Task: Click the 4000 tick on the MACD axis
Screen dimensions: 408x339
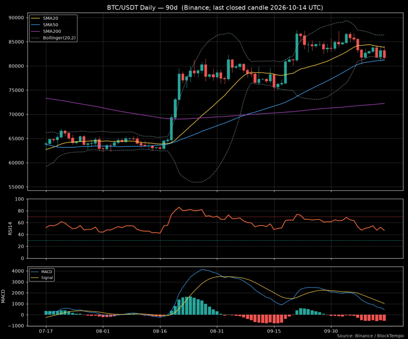Action: [18, 271]
